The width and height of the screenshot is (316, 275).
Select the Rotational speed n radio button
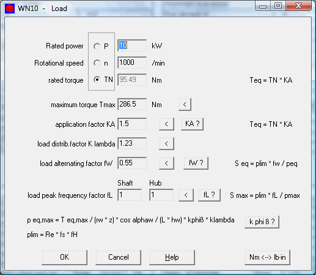(97, 63)
